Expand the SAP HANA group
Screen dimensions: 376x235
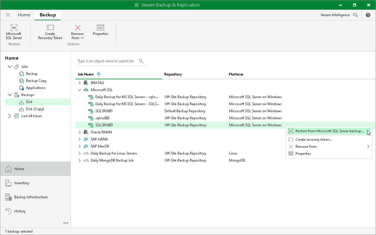pos(80,139)
